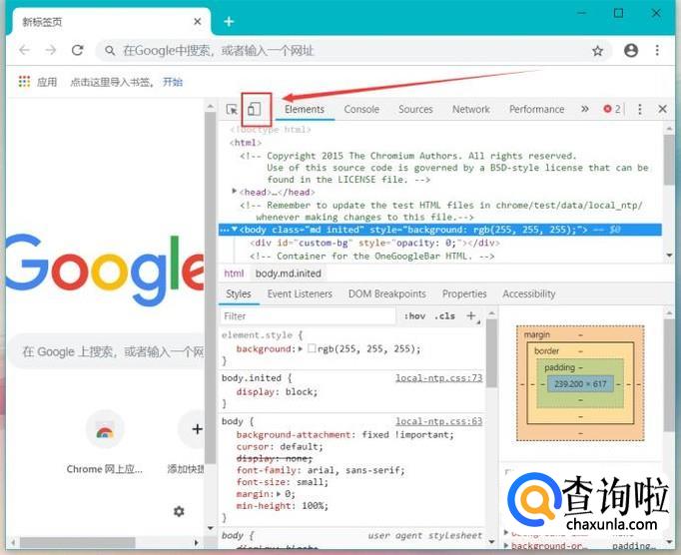Open Chrome's main three-dot menu
This screenshot has height=555, width=681.
pos(657,50)
